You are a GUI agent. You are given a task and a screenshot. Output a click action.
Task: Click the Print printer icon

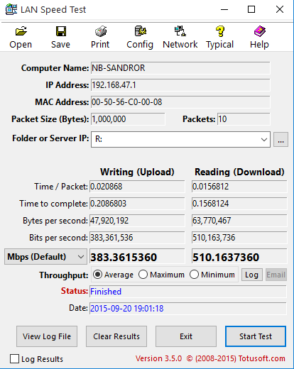pos(101,31)
